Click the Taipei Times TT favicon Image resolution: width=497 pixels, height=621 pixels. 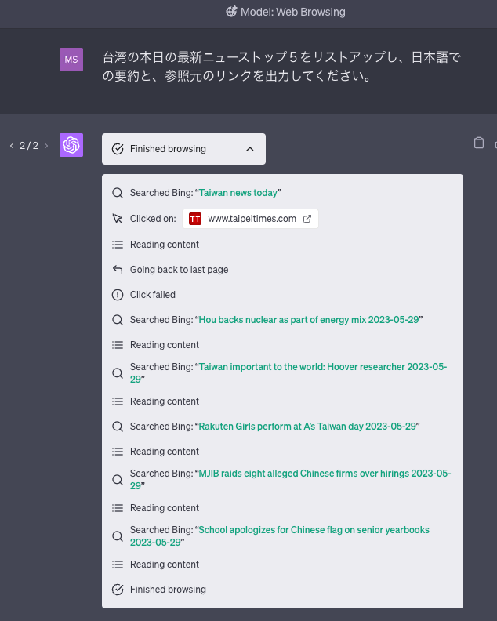point(195,219)
